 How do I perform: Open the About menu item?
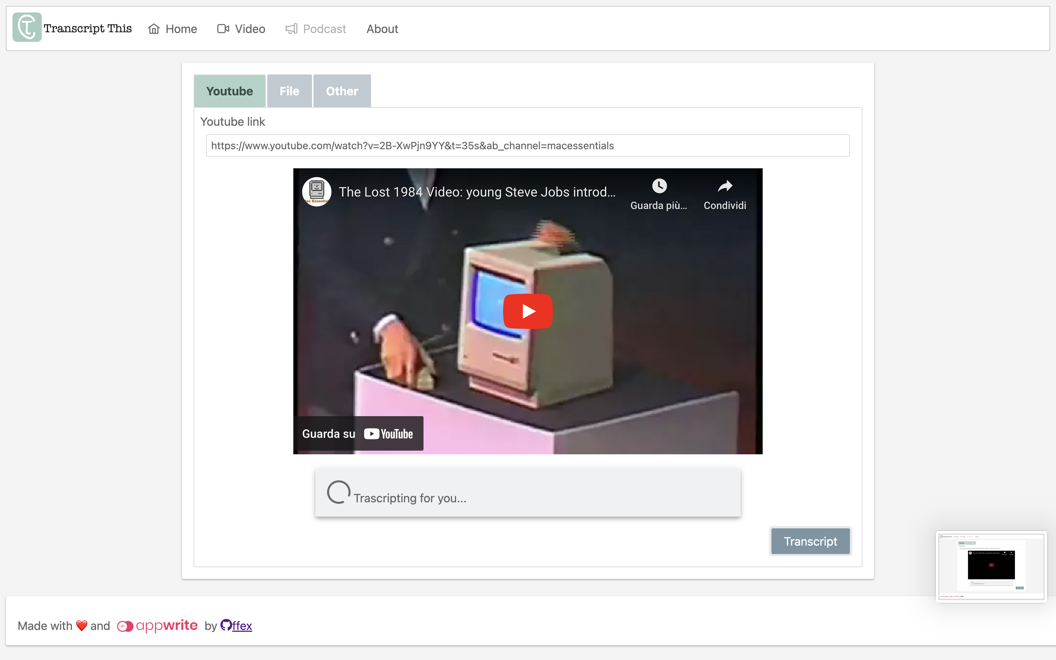[382, 29]
